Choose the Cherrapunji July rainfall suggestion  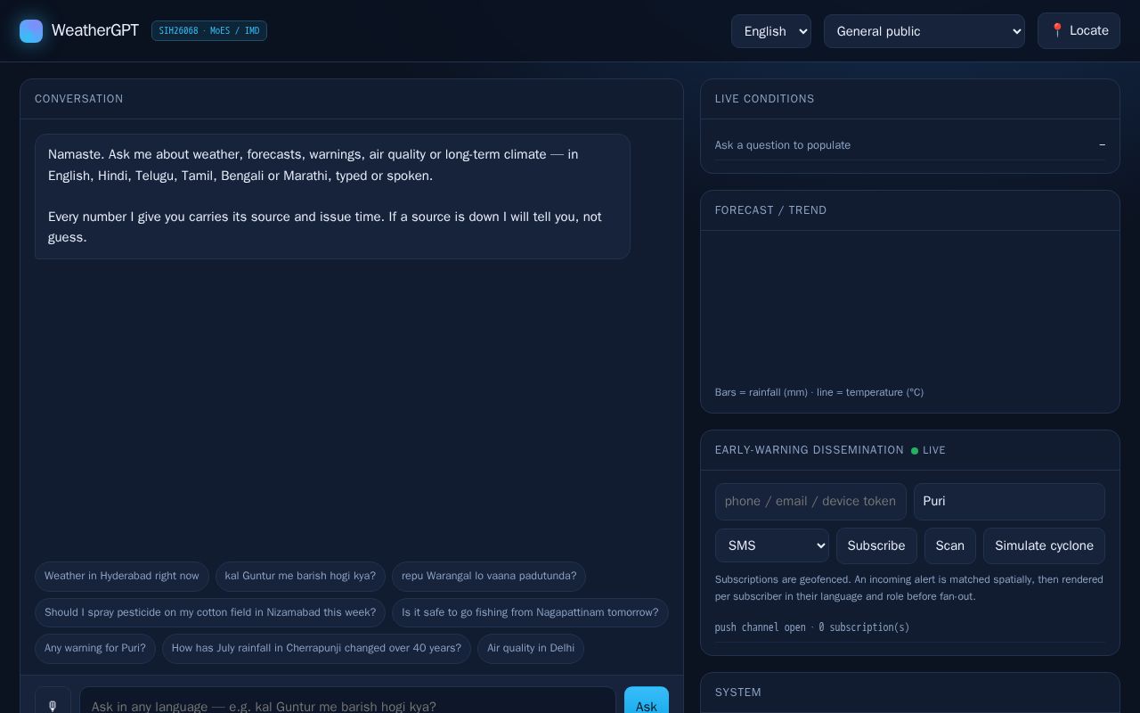(x=316, y=648)
